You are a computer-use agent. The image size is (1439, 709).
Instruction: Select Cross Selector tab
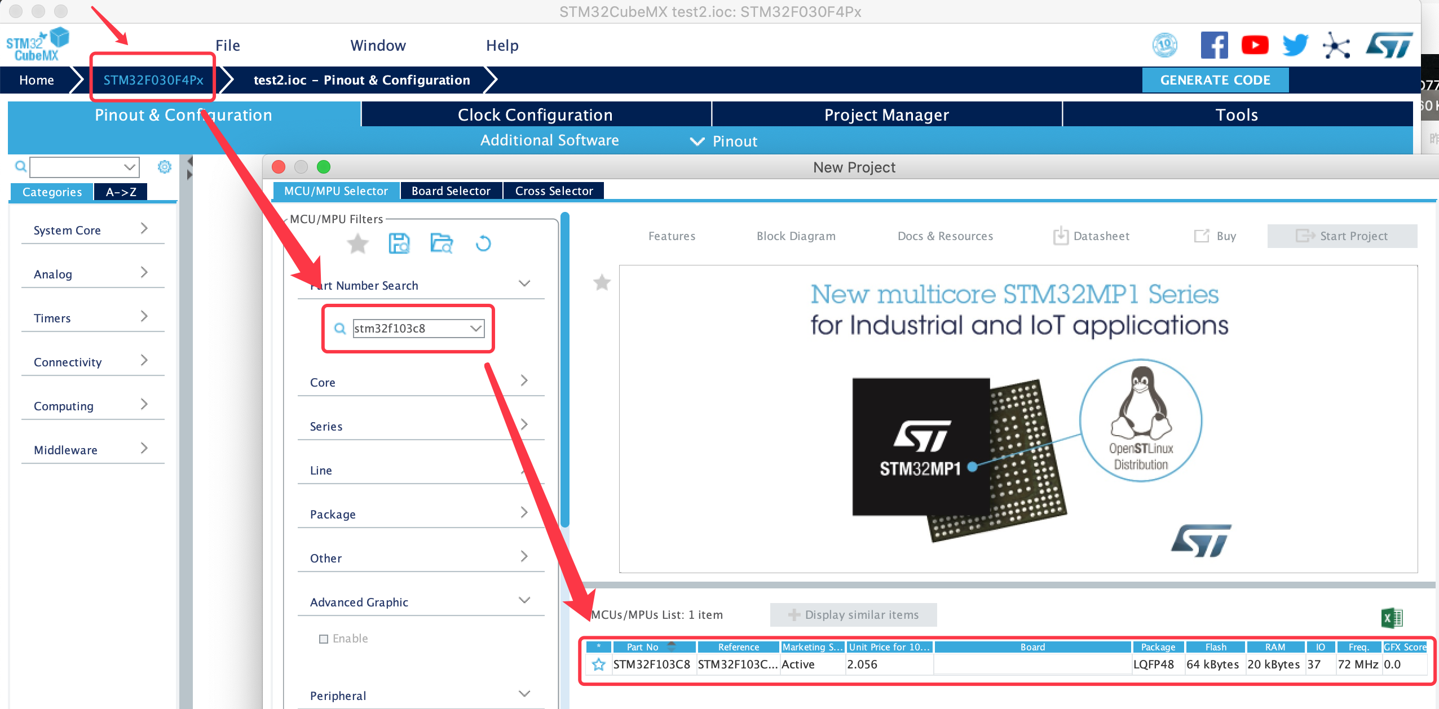pyautogui.click(x=554, y=191)
